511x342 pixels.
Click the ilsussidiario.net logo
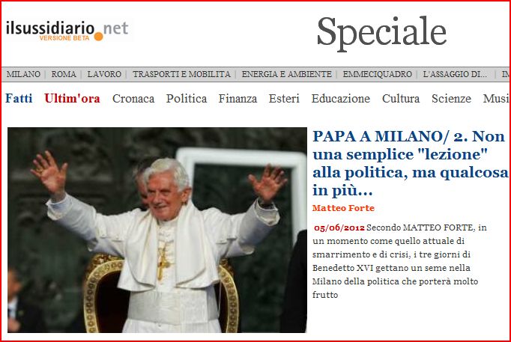click(x=67, y=31)
